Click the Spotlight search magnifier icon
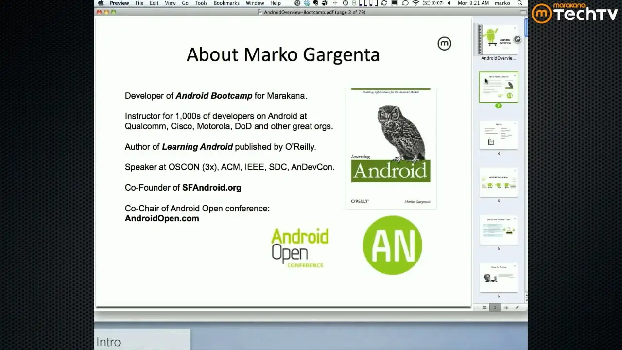The height and width of the screenshot is (350, 622). tap(520, 3)
